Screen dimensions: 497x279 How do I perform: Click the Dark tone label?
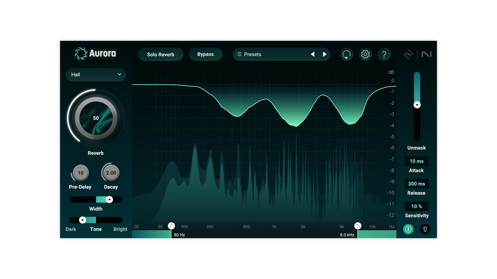71,229
